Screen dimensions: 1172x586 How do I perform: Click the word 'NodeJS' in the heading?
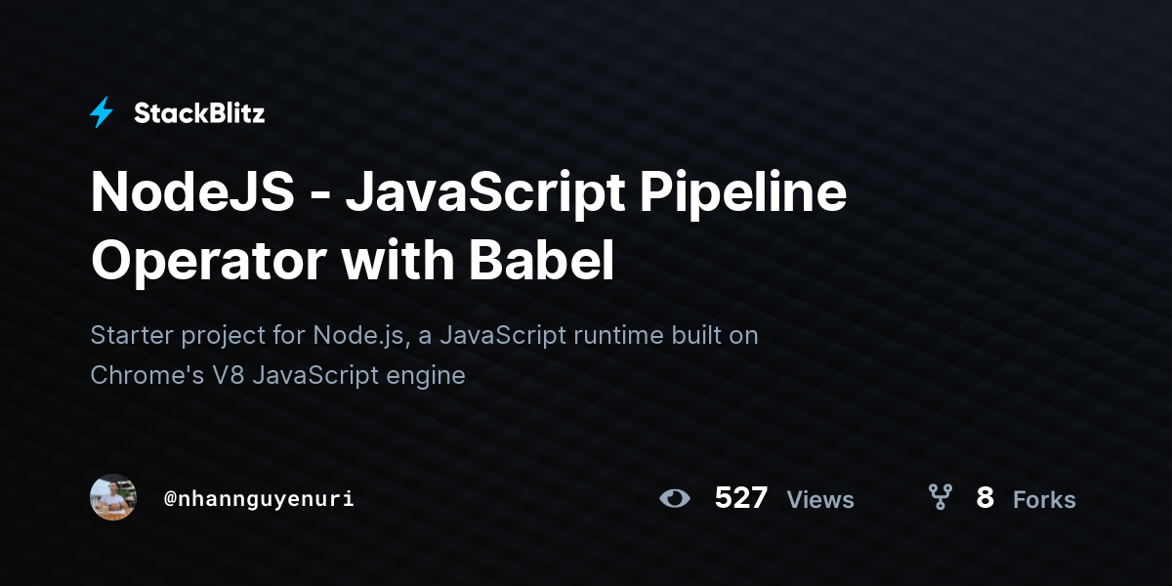(192, 192)
